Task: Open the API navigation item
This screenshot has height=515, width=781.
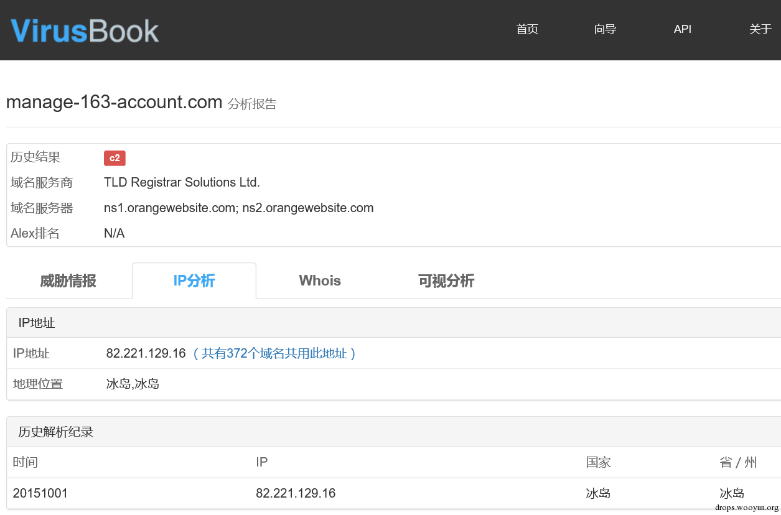Action: point(683,29)
